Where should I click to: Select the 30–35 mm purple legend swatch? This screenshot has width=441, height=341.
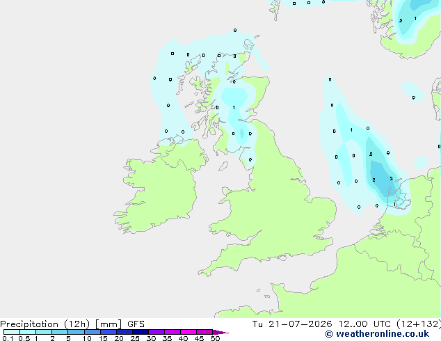tap(157, 332)
